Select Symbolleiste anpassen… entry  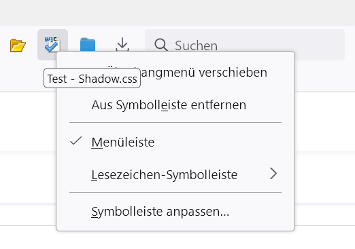(175, 212)
